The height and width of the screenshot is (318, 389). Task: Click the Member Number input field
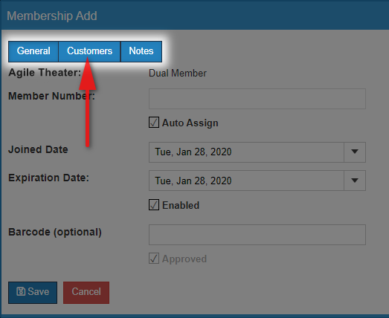pyautogui.click(x=257, y=99)
